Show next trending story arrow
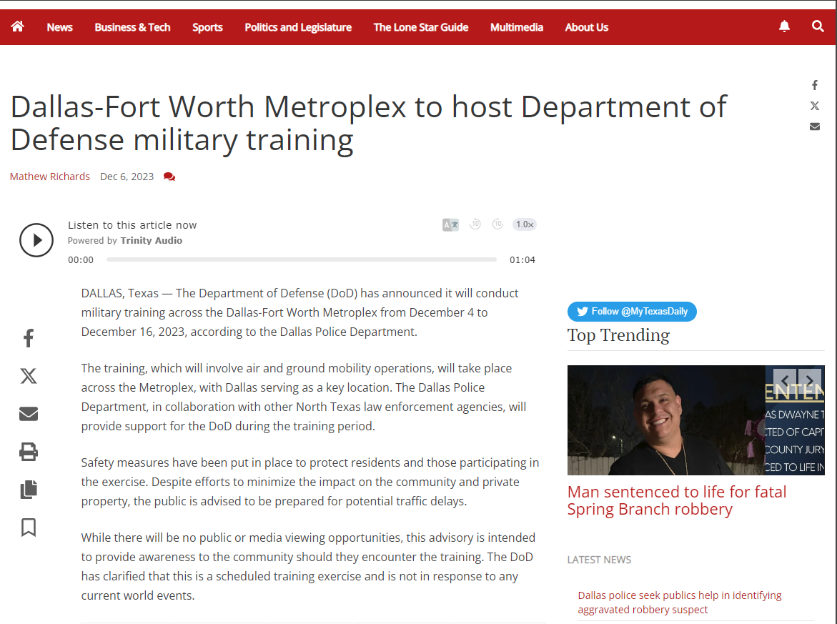837x624 pixels. tap(809, 380)
